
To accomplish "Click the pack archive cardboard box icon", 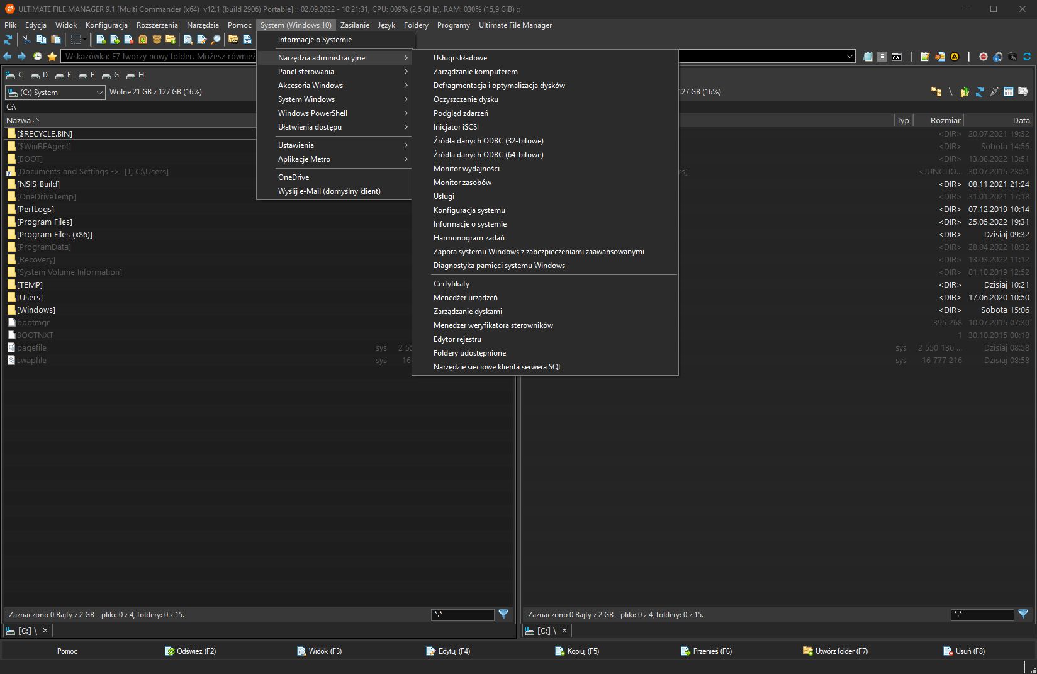I will pyautogui.click(x=157, y=40).
